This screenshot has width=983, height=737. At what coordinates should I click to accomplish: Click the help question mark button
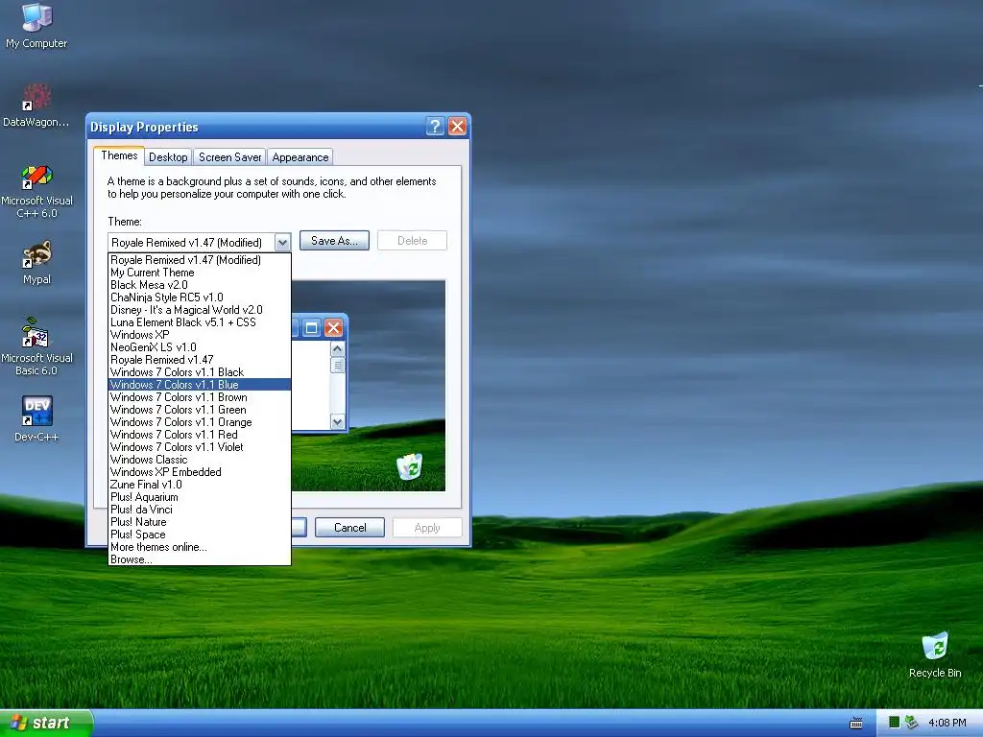pyautogui.click(x=435, y=127)
